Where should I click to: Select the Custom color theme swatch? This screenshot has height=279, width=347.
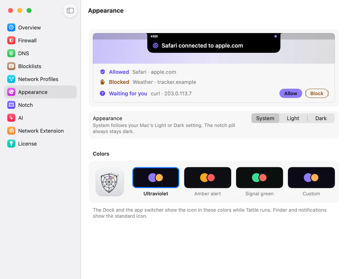click(x=311, y=177)
